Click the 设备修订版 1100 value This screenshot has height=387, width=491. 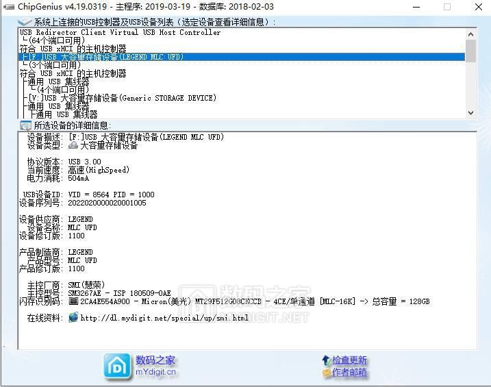[77, 236]
